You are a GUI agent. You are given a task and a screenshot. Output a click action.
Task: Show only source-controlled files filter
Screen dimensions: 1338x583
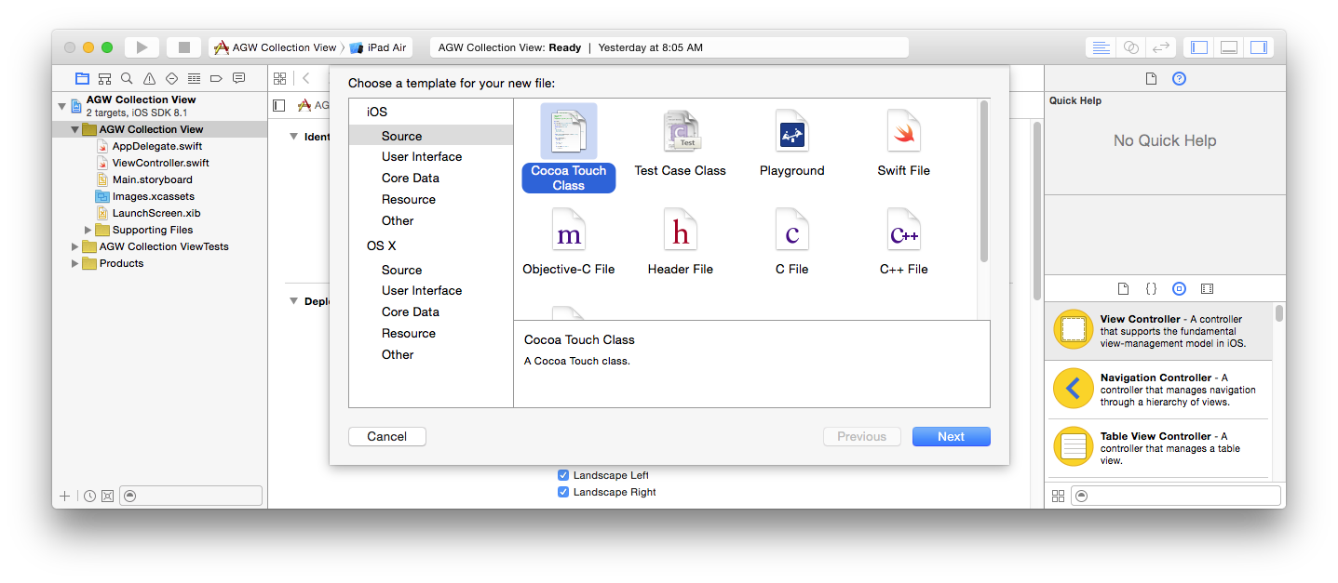[107, 497]
